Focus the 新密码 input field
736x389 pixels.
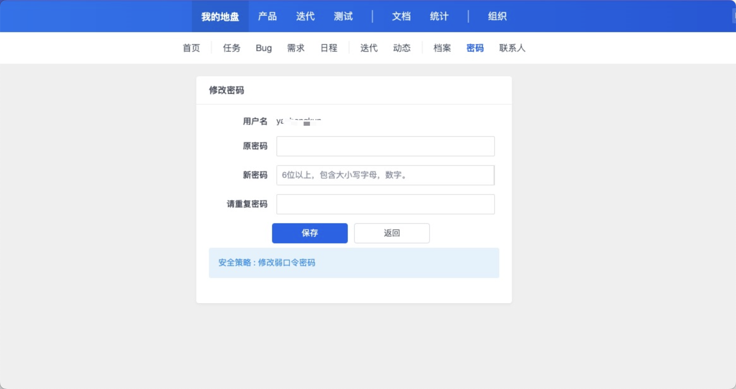point(385,175)
